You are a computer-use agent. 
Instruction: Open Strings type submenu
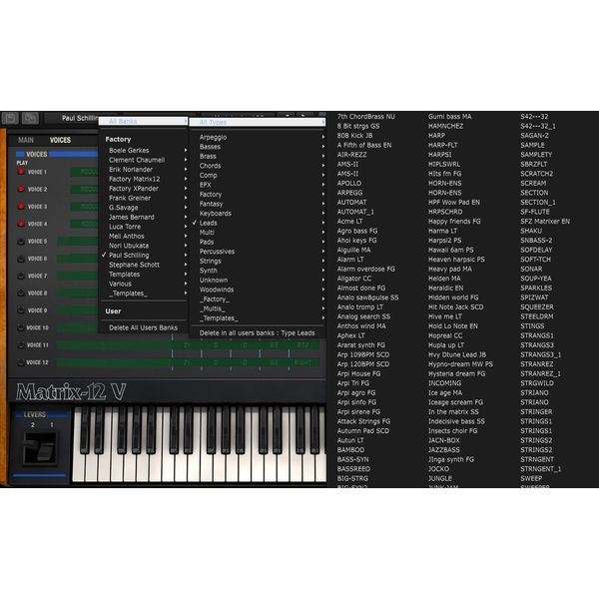(258, 262)
